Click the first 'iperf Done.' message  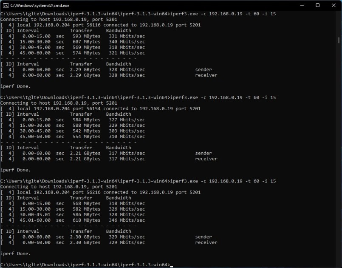click(x=15, y=86)
